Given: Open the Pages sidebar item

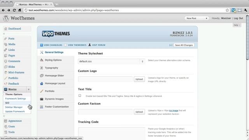Looking at the screenshot, I should coord(12,55).
